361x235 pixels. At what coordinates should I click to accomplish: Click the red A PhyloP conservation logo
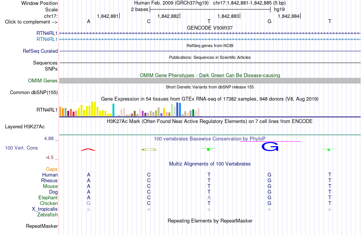pyautogui.click(x=88, y=150)
